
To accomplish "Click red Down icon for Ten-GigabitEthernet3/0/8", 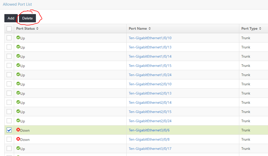I will [18, 139].
